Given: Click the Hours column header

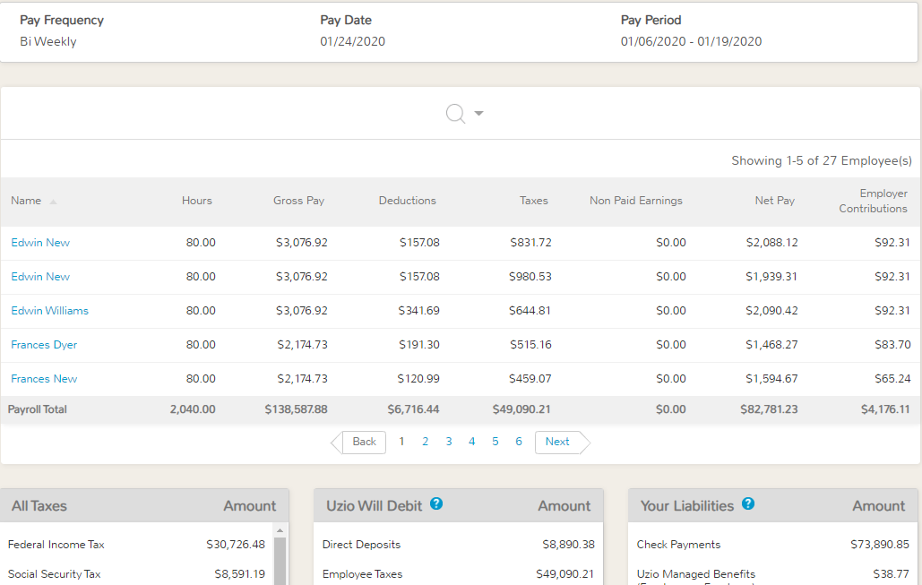Looking at the screenshot, I should coord(197,201).
